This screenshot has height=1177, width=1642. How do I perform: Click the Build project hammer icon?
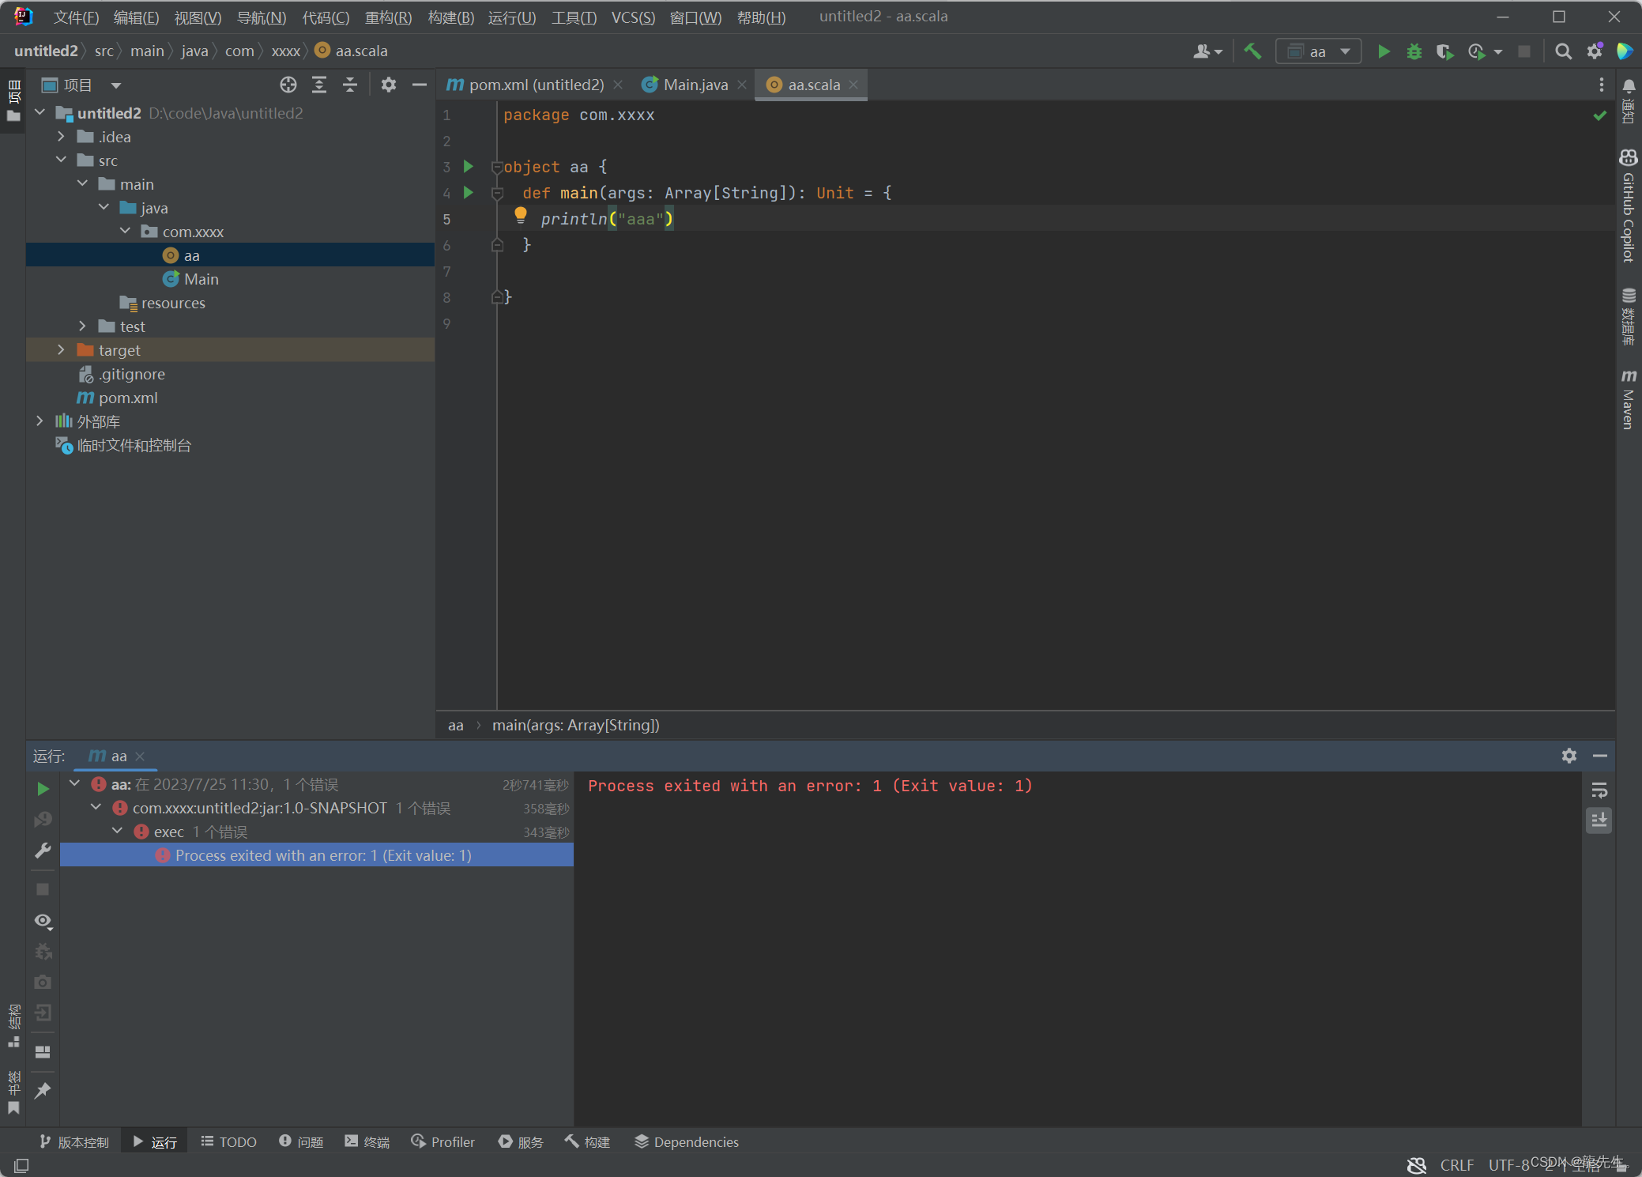[1252, 51]
